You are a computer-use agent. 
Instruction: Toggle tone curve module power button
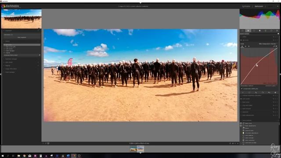coord(241,102)
